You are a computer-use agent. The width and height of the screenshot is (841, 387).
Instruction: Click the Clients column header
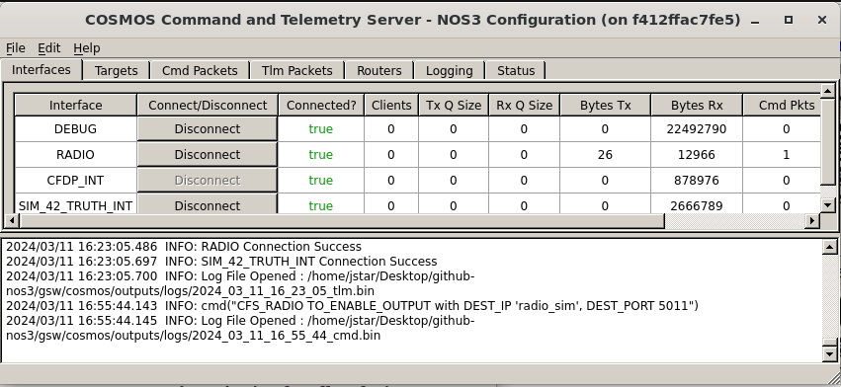[x=391, y=105]
